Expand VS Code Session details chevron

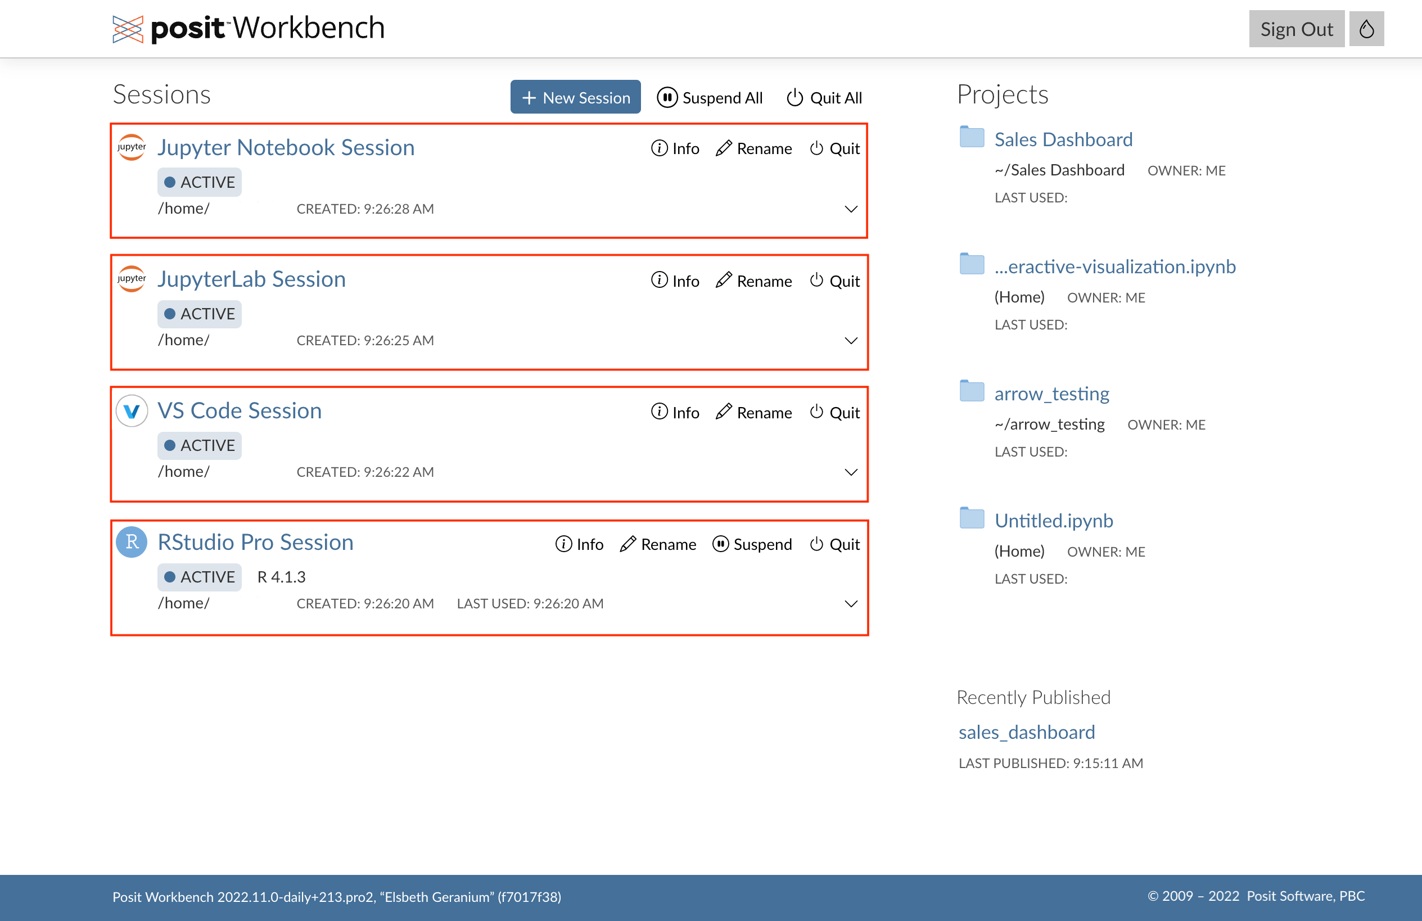pyautogui.click(x=851, y=472)
